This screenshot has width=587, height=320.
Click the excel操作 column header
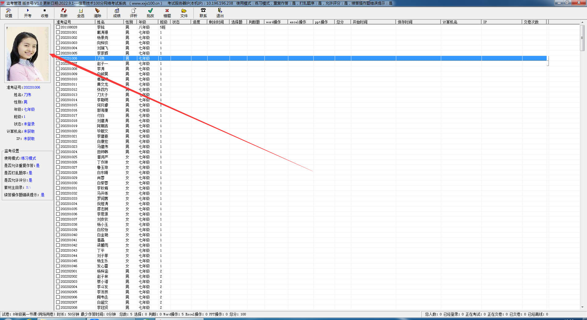point(301,22)
